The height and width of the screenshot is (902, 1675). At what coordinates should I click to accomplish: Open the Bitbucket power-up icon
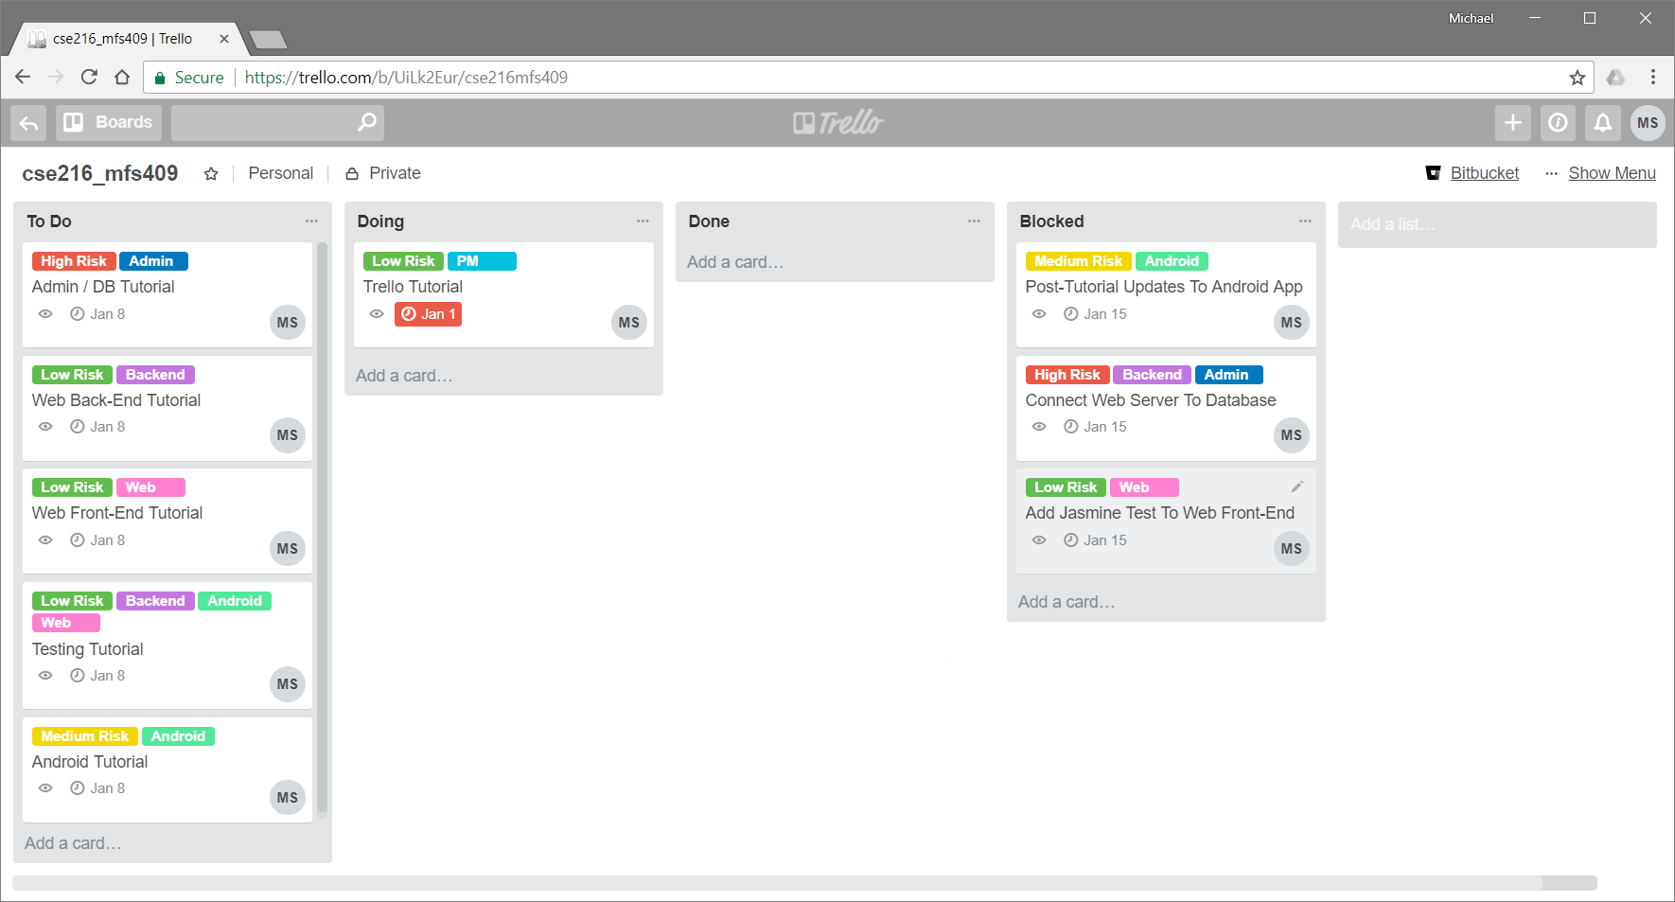(1432, 173)
